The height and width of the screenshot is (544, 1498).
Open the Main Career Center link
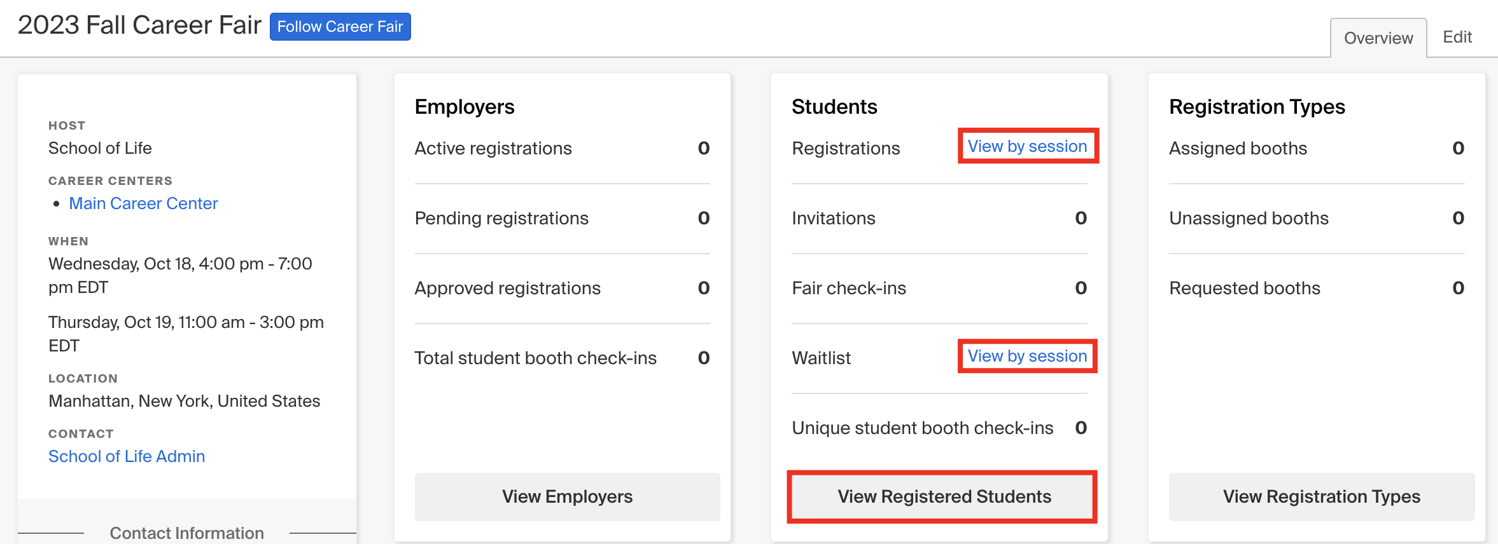point(143,203)
